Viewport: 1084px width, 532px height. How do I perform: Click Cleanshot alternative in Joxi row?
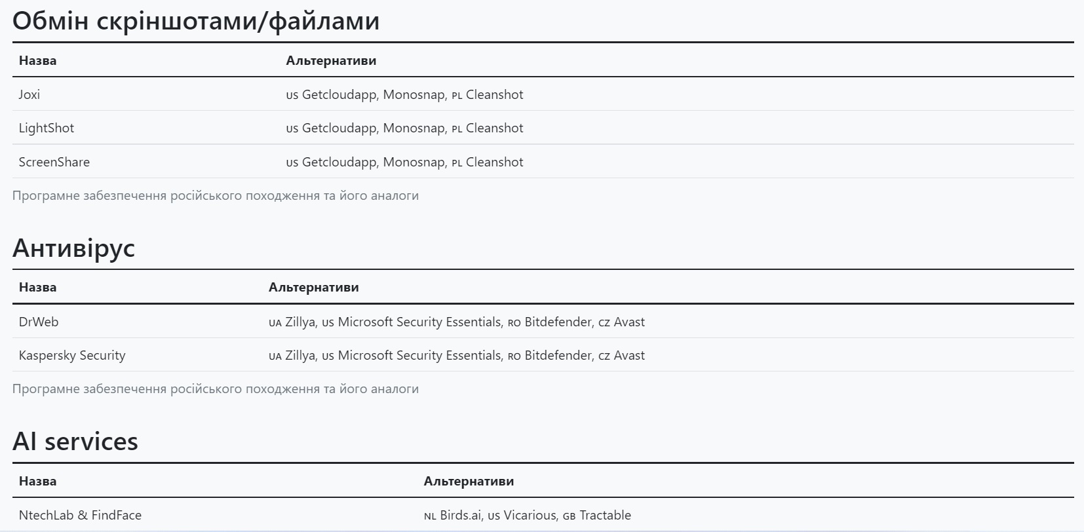(494, 94)
